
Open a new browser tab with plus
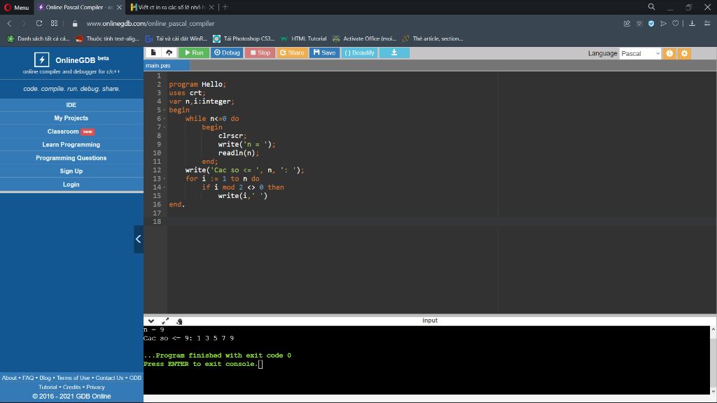coord(225,7)
